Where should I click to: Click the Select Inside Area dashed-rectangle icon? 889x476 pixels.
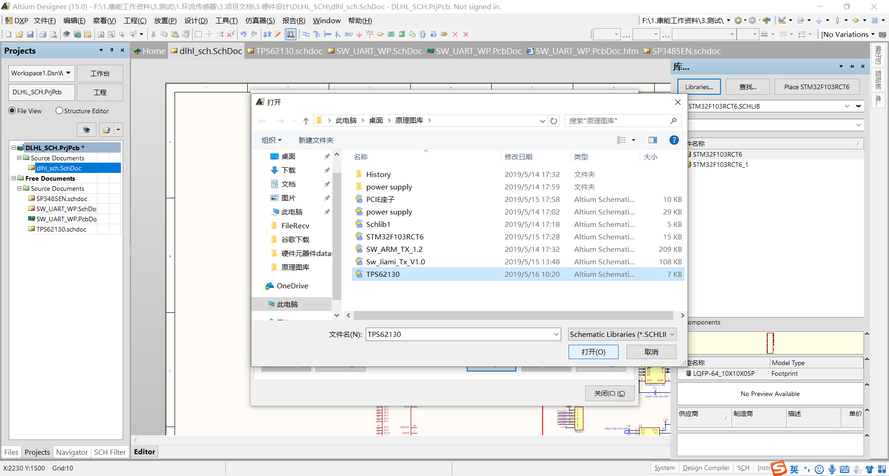199,34
